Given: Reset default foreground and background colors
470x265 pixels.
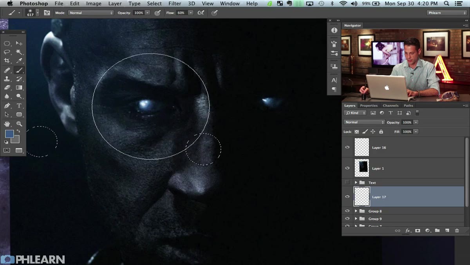Looking at the screenshot, I should tap(6, 142).
